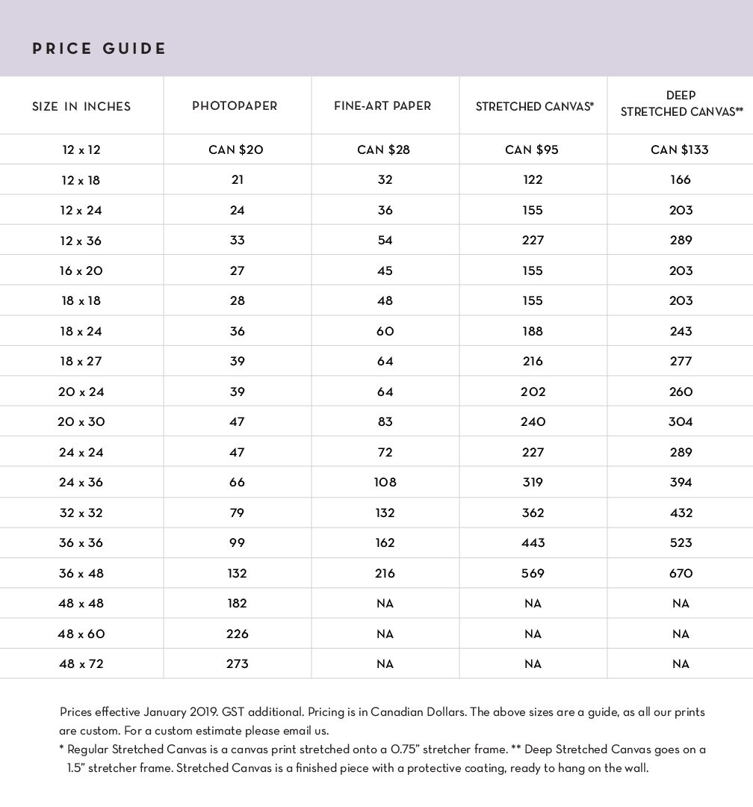Screen dimensions: 753x807
Task: Select the SIZE IN INCHES column header
Action: pos(81,107)
